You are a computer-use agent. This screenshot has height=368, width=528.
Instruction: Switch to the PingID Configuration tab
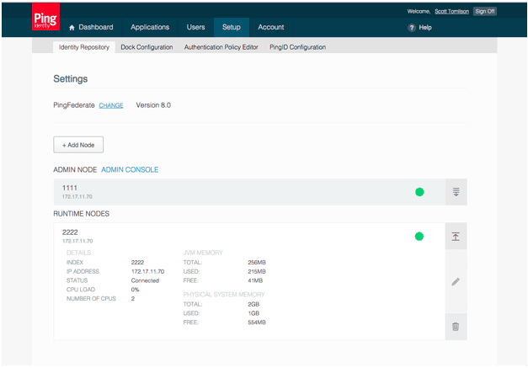pos(297,47)
